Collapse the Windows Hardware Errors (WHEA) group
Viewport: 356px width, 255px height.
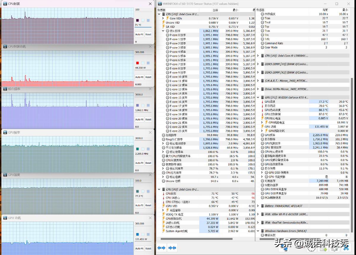click(x=258, y=231)
